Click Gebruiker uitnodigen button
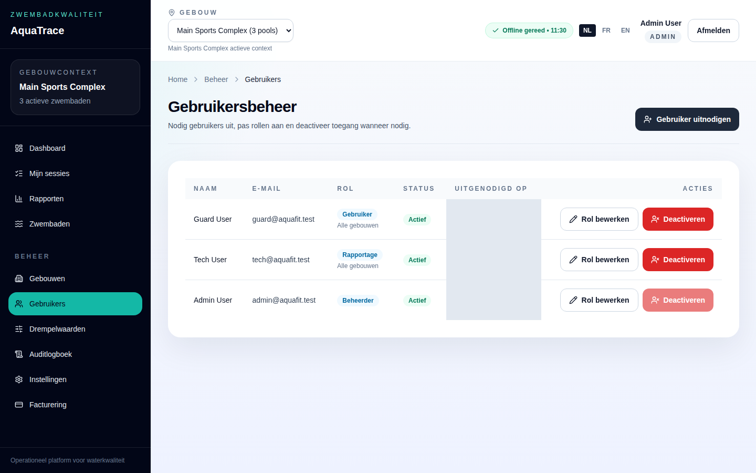 tap(687, 119)
